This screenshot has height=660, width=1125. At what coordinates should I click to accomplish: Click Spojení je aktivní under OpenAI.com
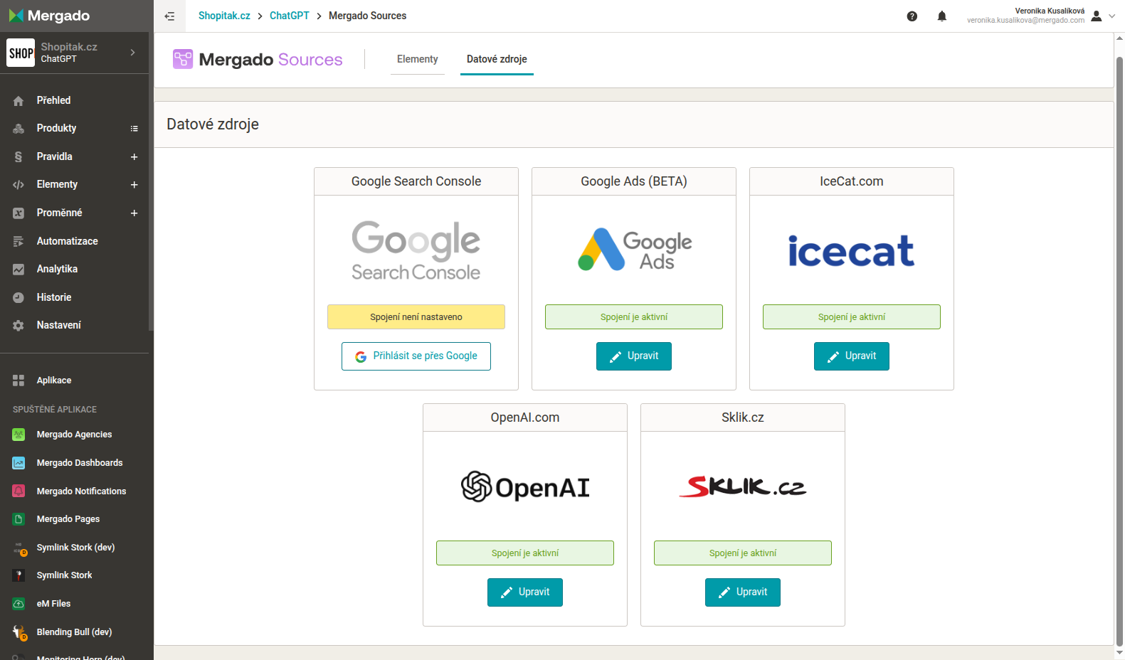[x=525, y=553]
